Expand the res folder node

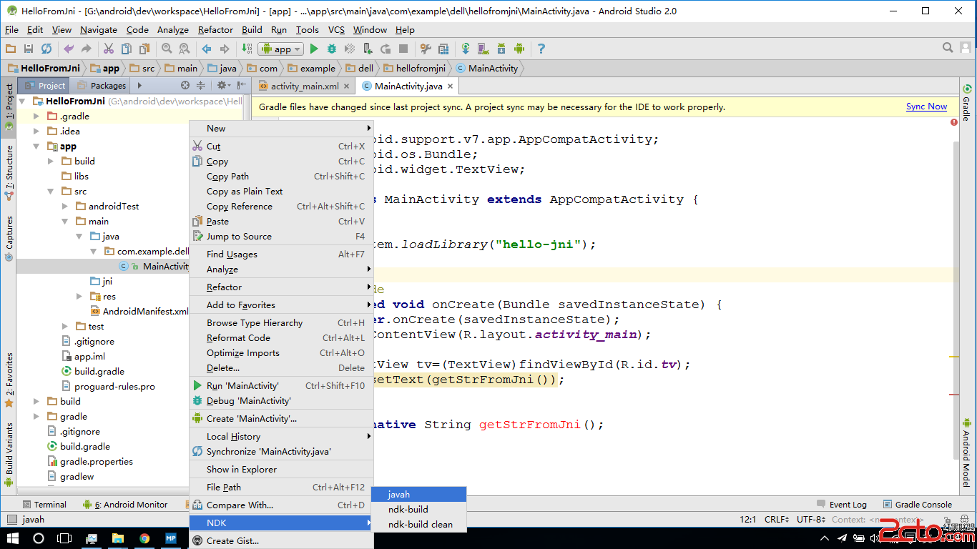79,296
